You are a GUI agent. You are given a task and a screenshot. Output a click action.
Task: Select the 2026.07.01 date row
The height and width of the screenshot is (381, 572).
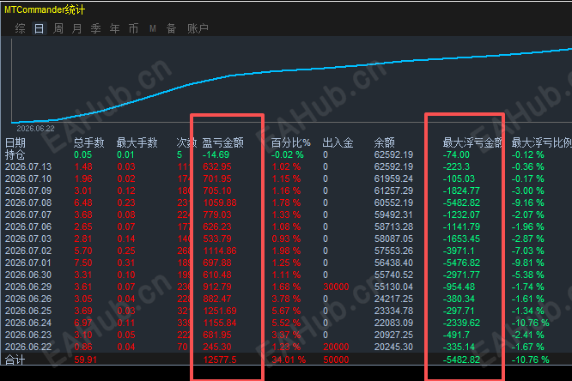286,263
